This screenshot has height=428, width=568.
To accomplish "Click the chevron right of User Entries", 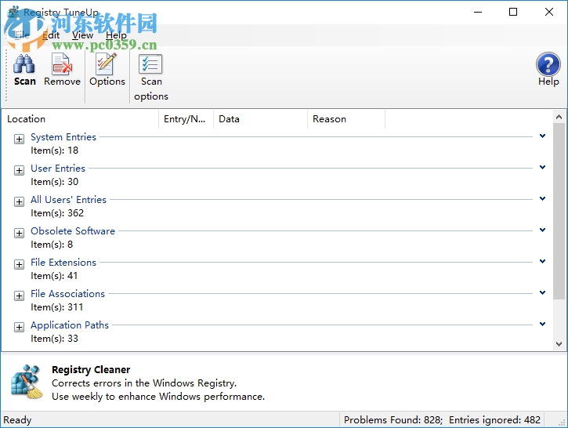I will [542, 167].
